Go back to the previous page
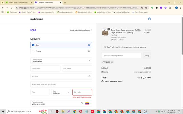The image size is (183, 114). (3, 8)
